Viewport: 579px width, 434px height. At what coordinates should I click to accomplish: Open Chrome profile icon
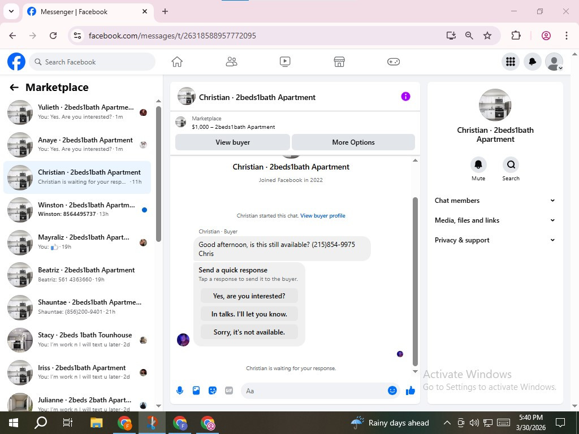coord(546,36)
